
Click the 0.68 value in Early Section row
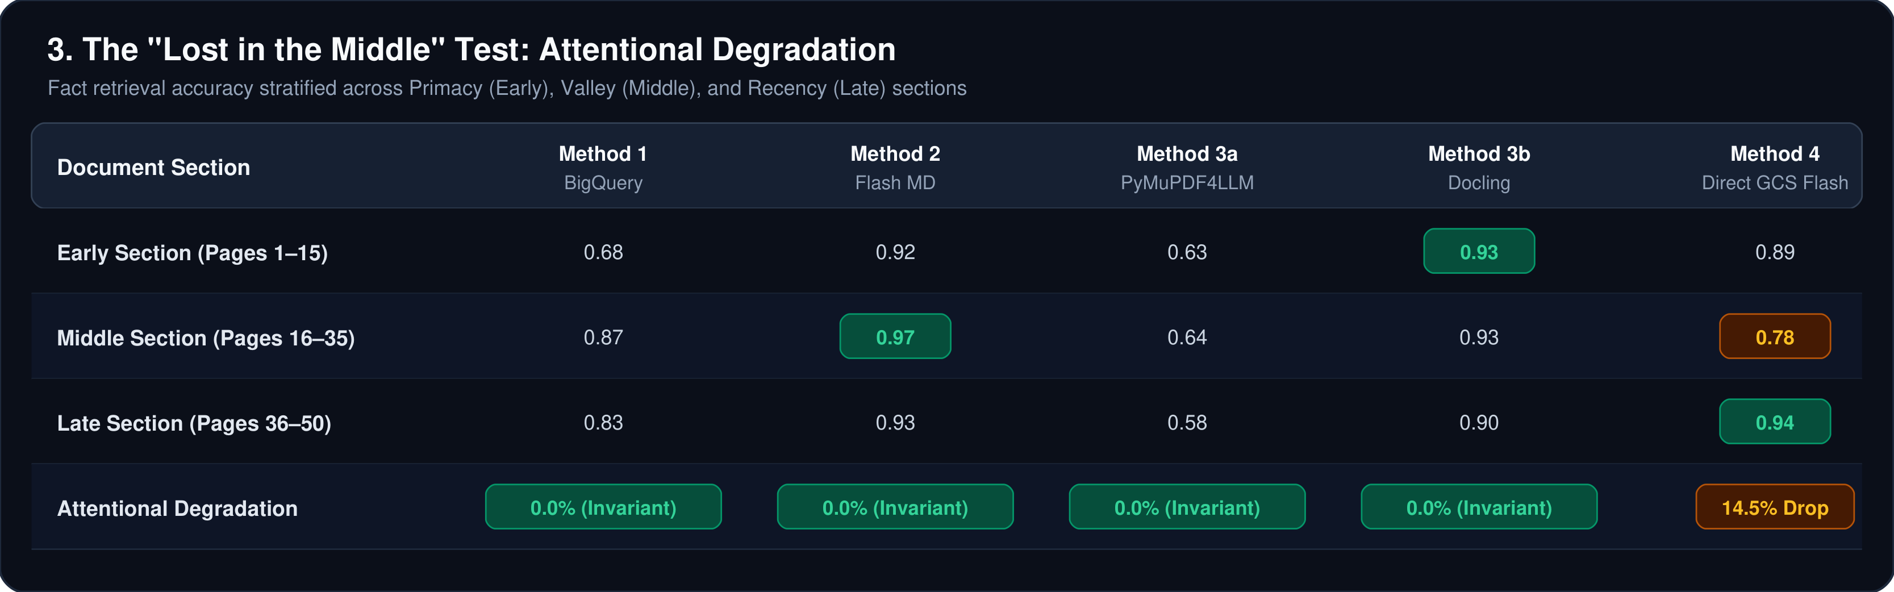tap(603, 252)
